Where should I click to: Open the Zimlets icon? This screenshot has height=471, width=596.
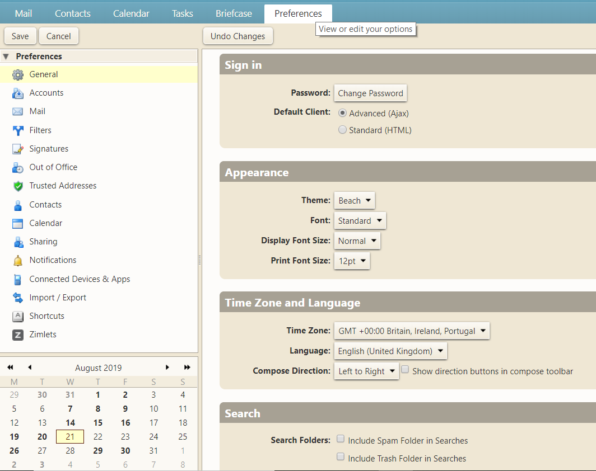pyautogui.click(x=18, y=335)
